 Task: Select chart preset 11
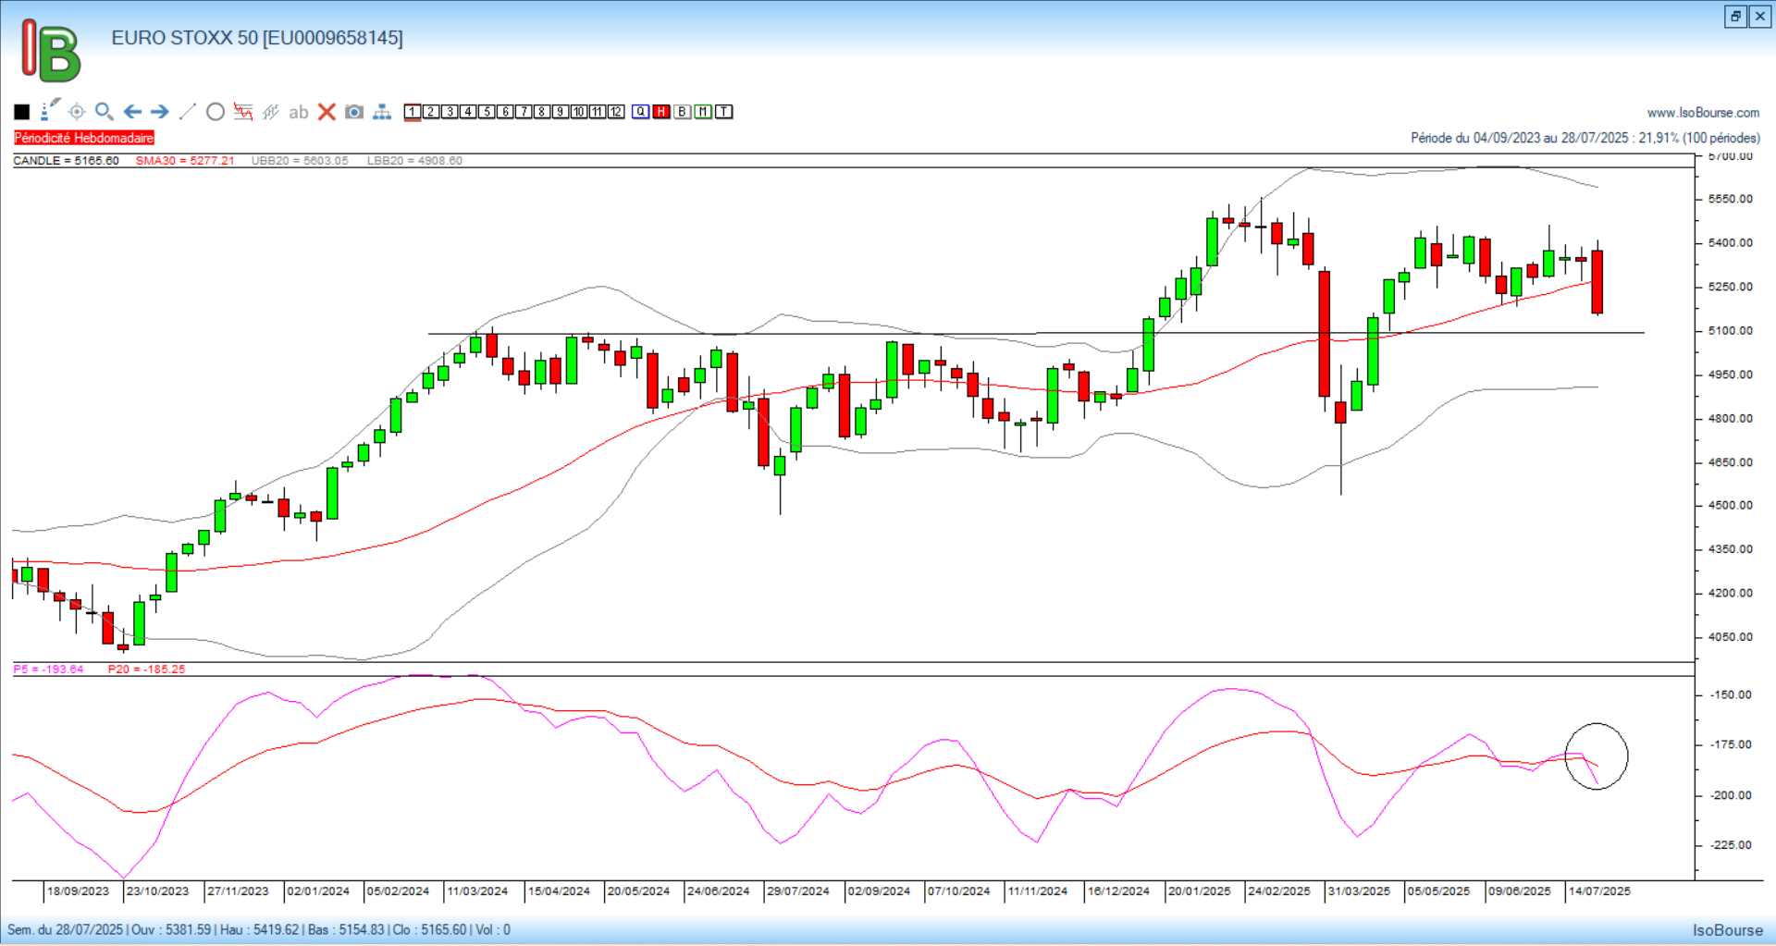pos(598,112)
